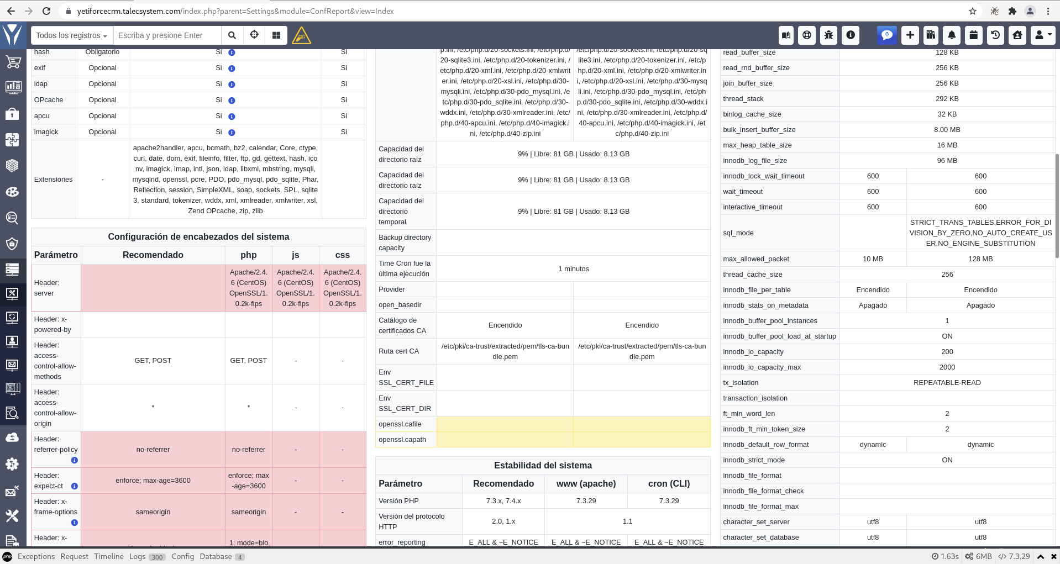Open the cloud sidebar icon
Viewport: 1060px width, 564px height.
(x=13, y=438)
